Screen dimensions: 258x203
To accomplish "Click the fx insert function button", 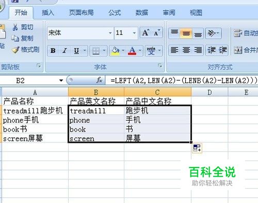I will pos(100,80).
